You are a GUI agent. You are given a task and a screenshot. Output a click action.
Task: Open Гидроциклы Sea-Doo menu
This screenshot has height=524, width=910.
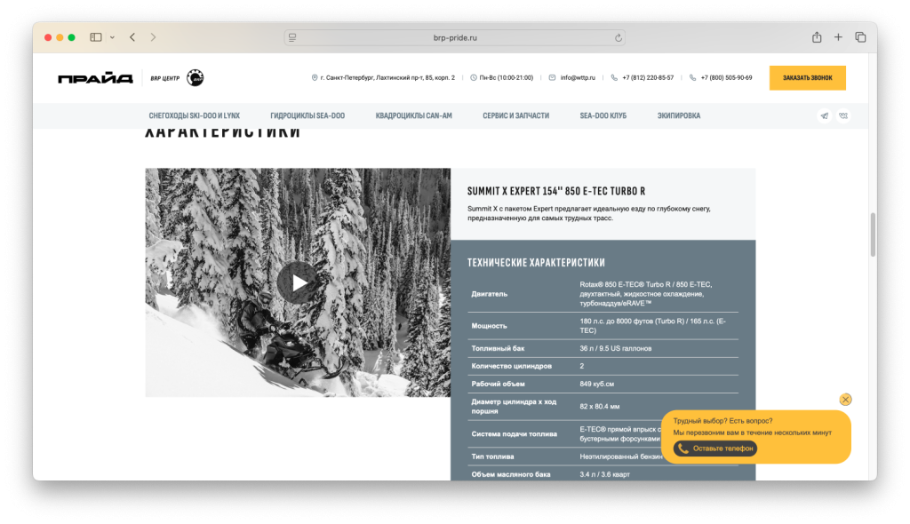coord(307,115)
